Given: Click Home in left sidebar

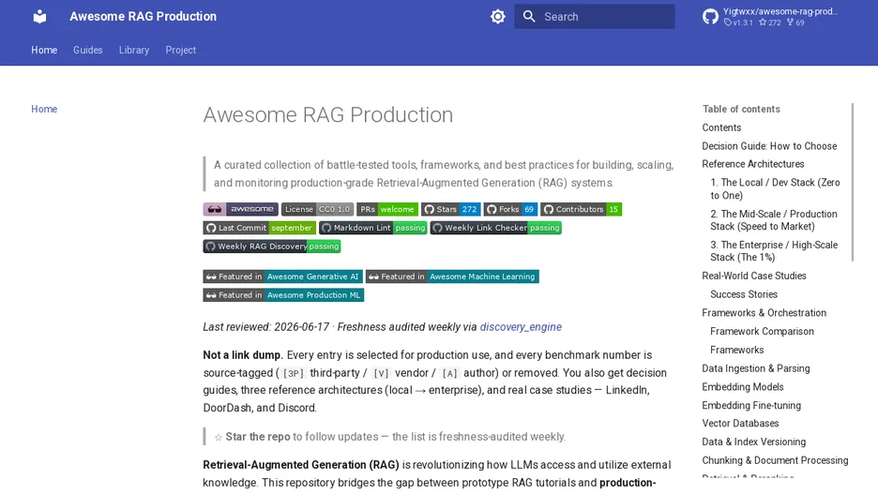Looking at the screenshot, I should (44, 109).
